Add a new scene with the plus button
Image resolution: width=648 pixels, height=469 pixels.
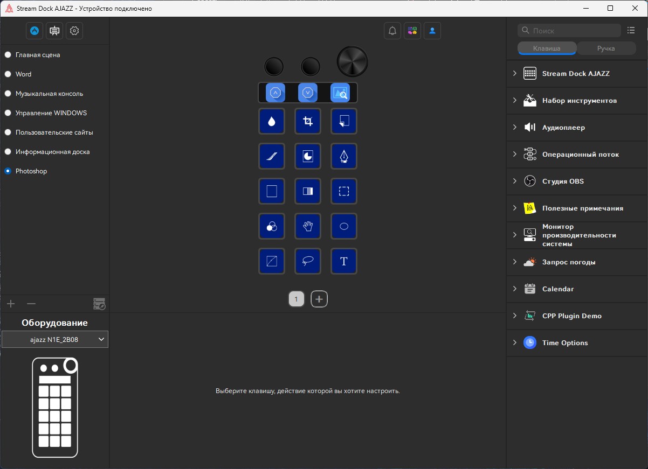tap(11, 304)
